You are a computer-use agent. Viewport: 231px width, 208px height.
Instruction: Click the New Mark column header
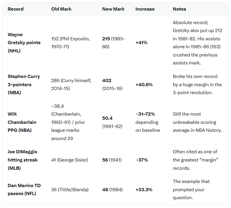point(113,9)
